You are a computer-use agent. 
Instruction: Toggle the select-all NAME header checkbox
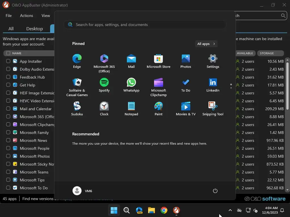click(x=8, y=53)
